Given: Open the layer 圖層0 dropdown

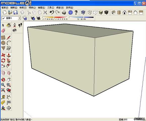Looking at the screenshot, I should pyautogui.click(x=19, y=18).
